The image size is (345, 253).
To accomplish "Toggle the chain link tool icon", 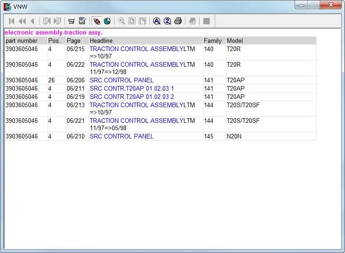I will 97,21.
